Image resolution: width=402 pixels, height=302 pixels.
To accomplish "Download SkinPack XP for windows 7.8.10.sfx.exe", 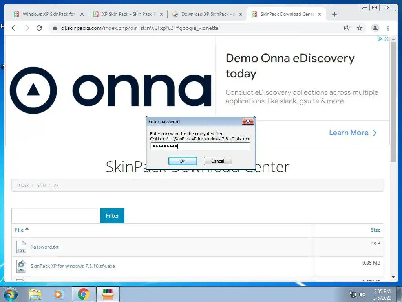I will click(x=73, y=266).
